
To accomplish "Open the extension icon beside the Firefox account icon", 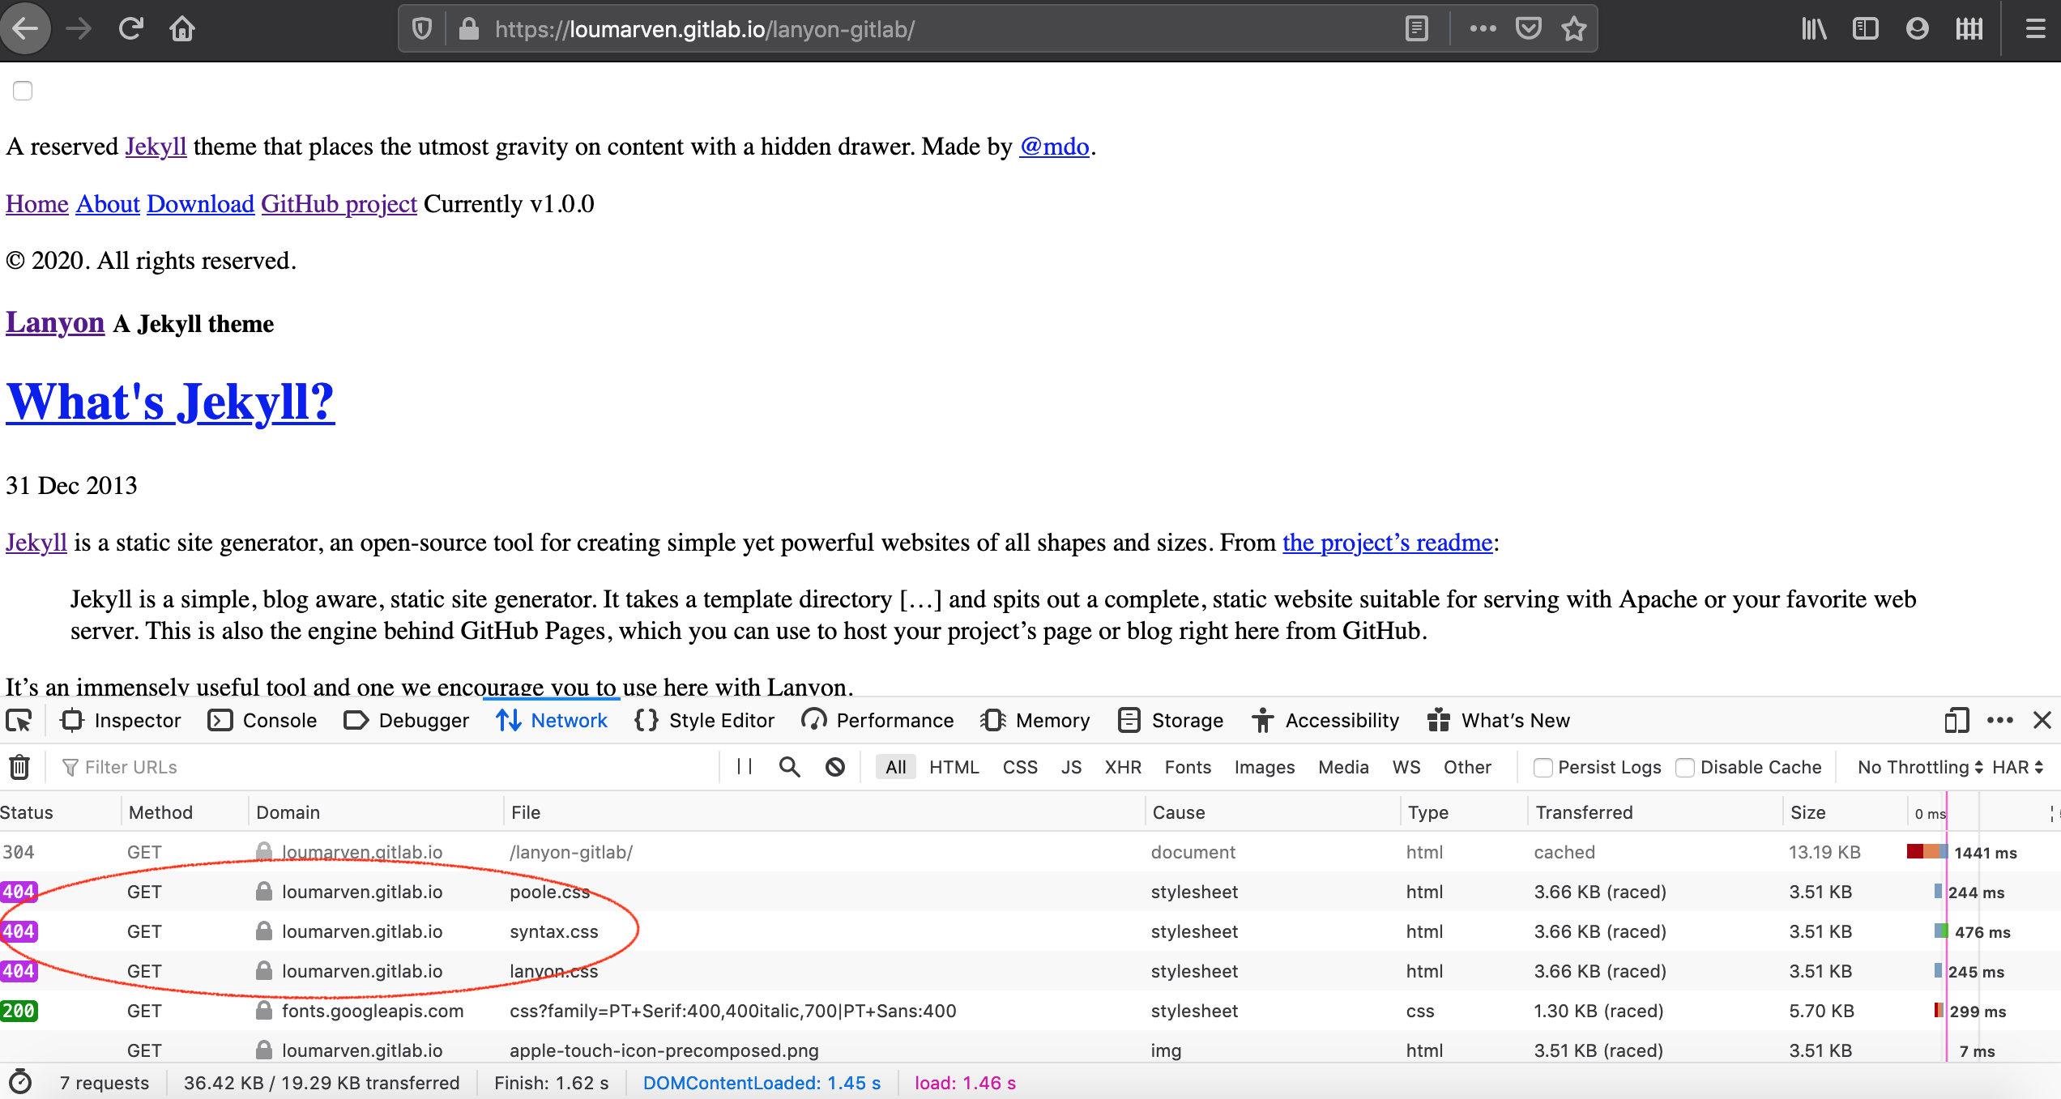I will (x=1969, y=29).
